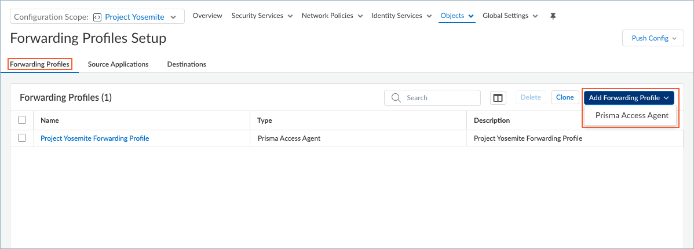
Task: Open the Push Config dropdown
Action: (653, 38)
